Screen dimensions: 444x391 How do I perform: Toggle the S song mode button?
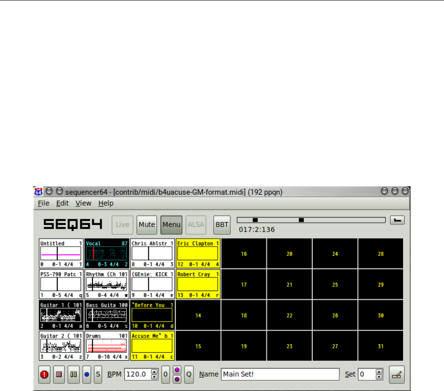click(98, 374)
